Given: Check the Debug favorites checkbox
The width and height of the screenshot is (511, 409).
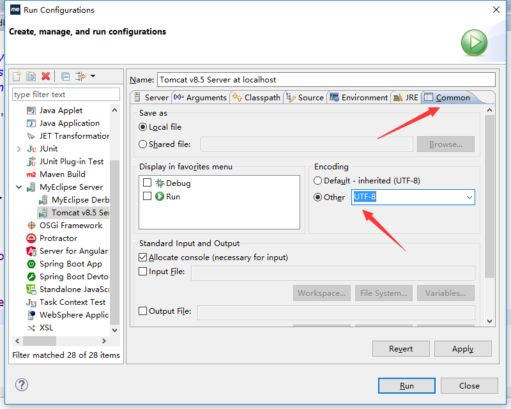Looking at the screenshot, I should click(148, 182).
